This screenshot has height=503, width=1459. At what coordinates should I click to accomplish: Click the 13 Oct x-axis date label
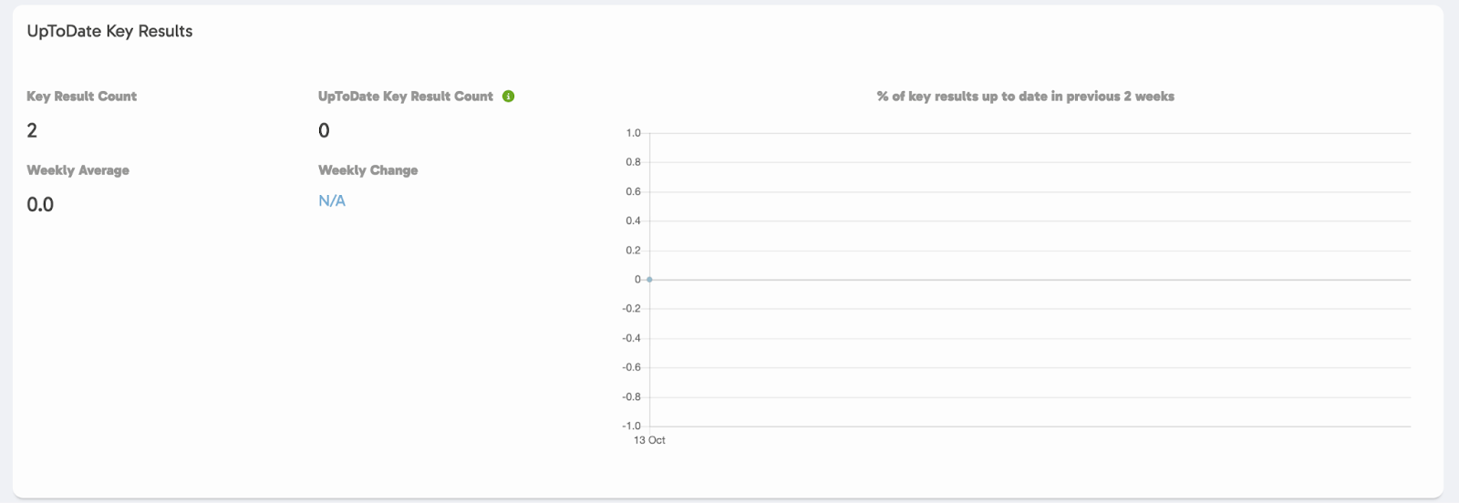click(649, 440)
